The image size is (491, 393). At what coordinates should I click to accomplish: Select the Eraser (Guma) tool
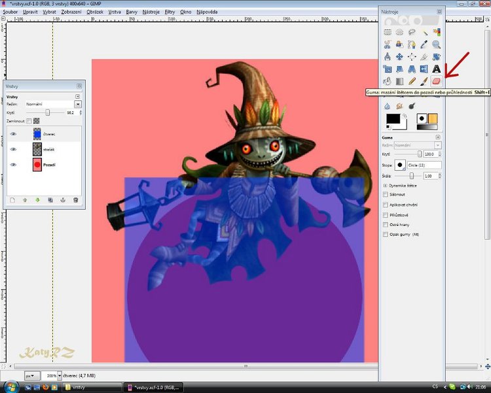437,81
